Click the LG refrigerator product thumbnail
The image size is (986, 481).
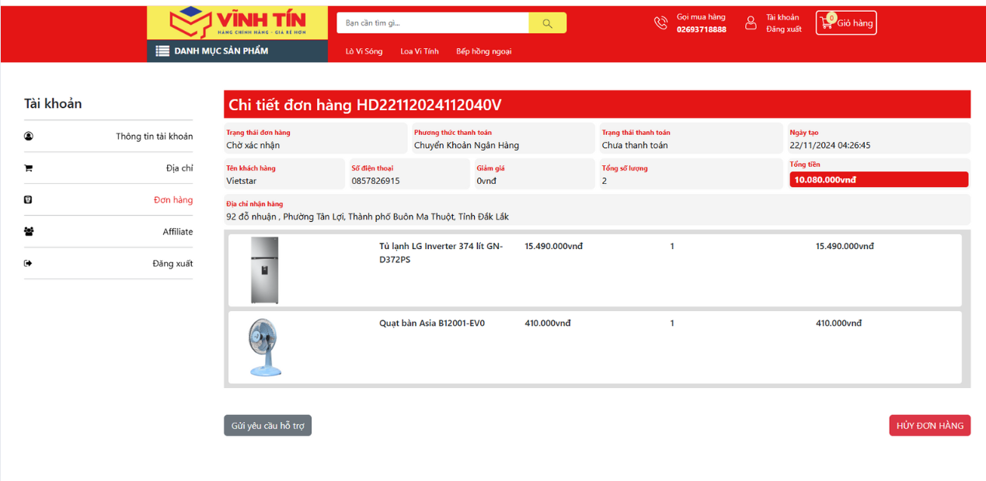pyautogui.click(x=264, y=270)
